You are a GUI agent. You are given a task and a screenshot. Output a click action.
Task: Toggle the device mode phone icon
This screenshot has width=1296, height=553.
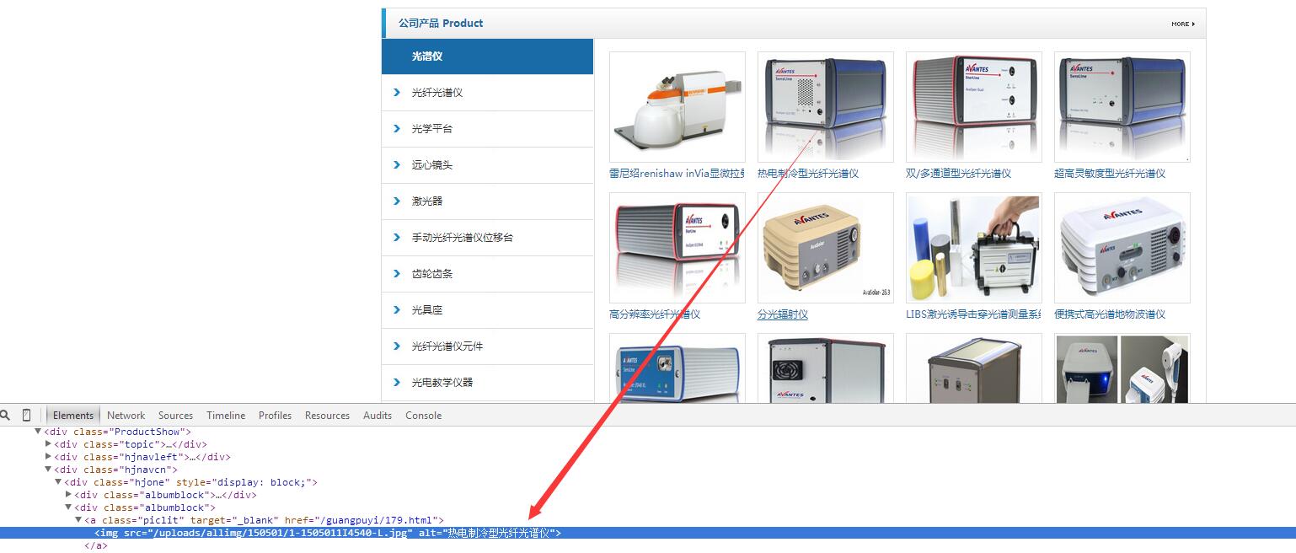point(26,415)
